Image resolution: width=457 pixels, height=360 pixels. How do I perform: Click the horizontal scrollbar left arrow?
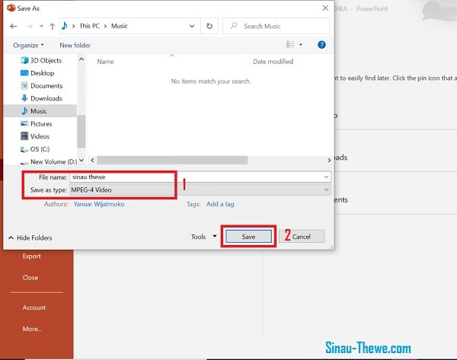(x=92, y=160)
